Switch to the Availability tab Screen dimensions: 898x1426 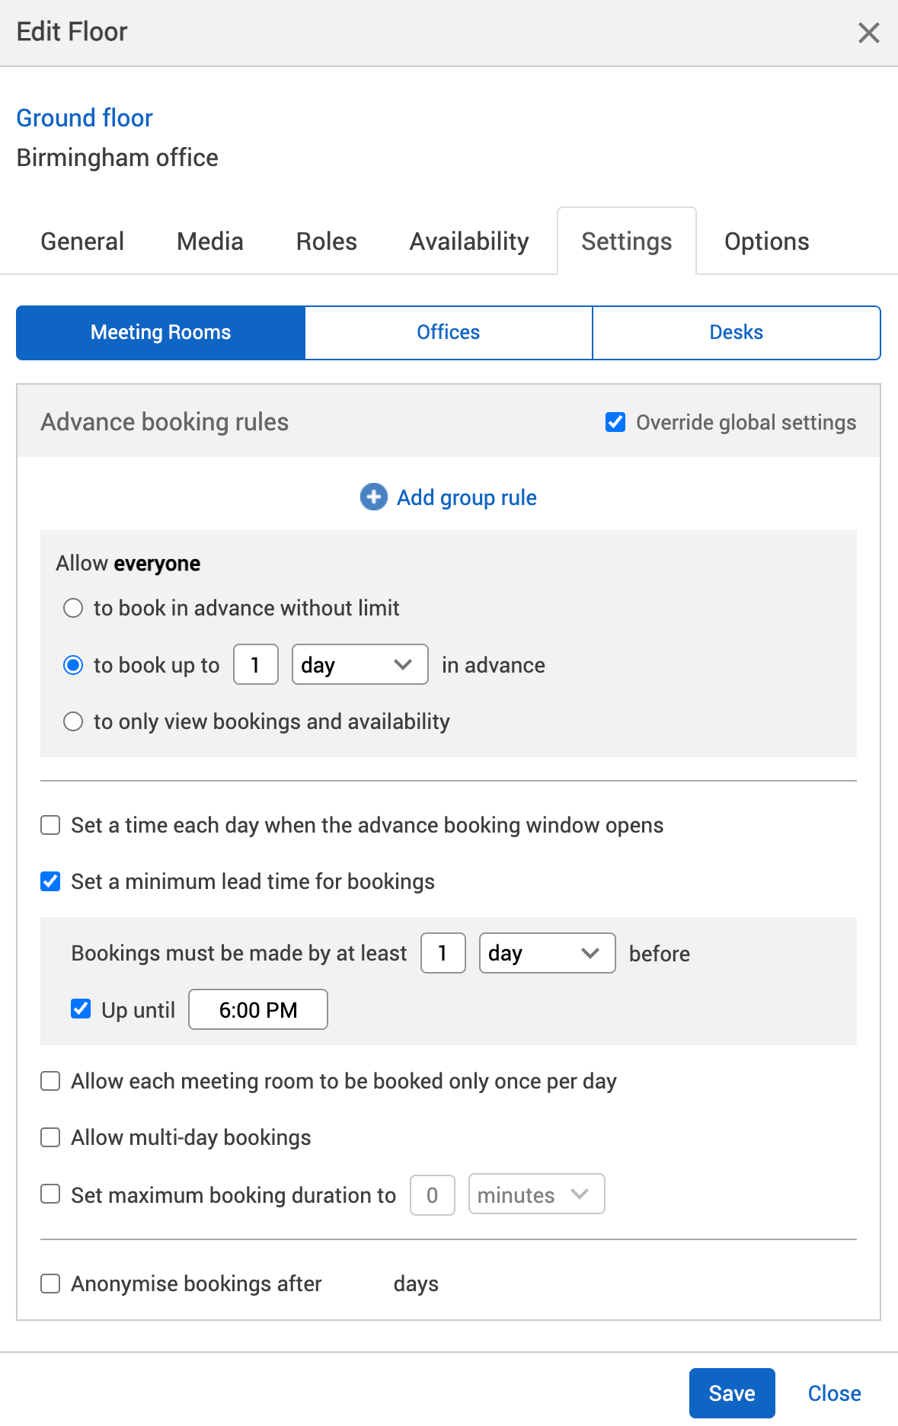469,241
